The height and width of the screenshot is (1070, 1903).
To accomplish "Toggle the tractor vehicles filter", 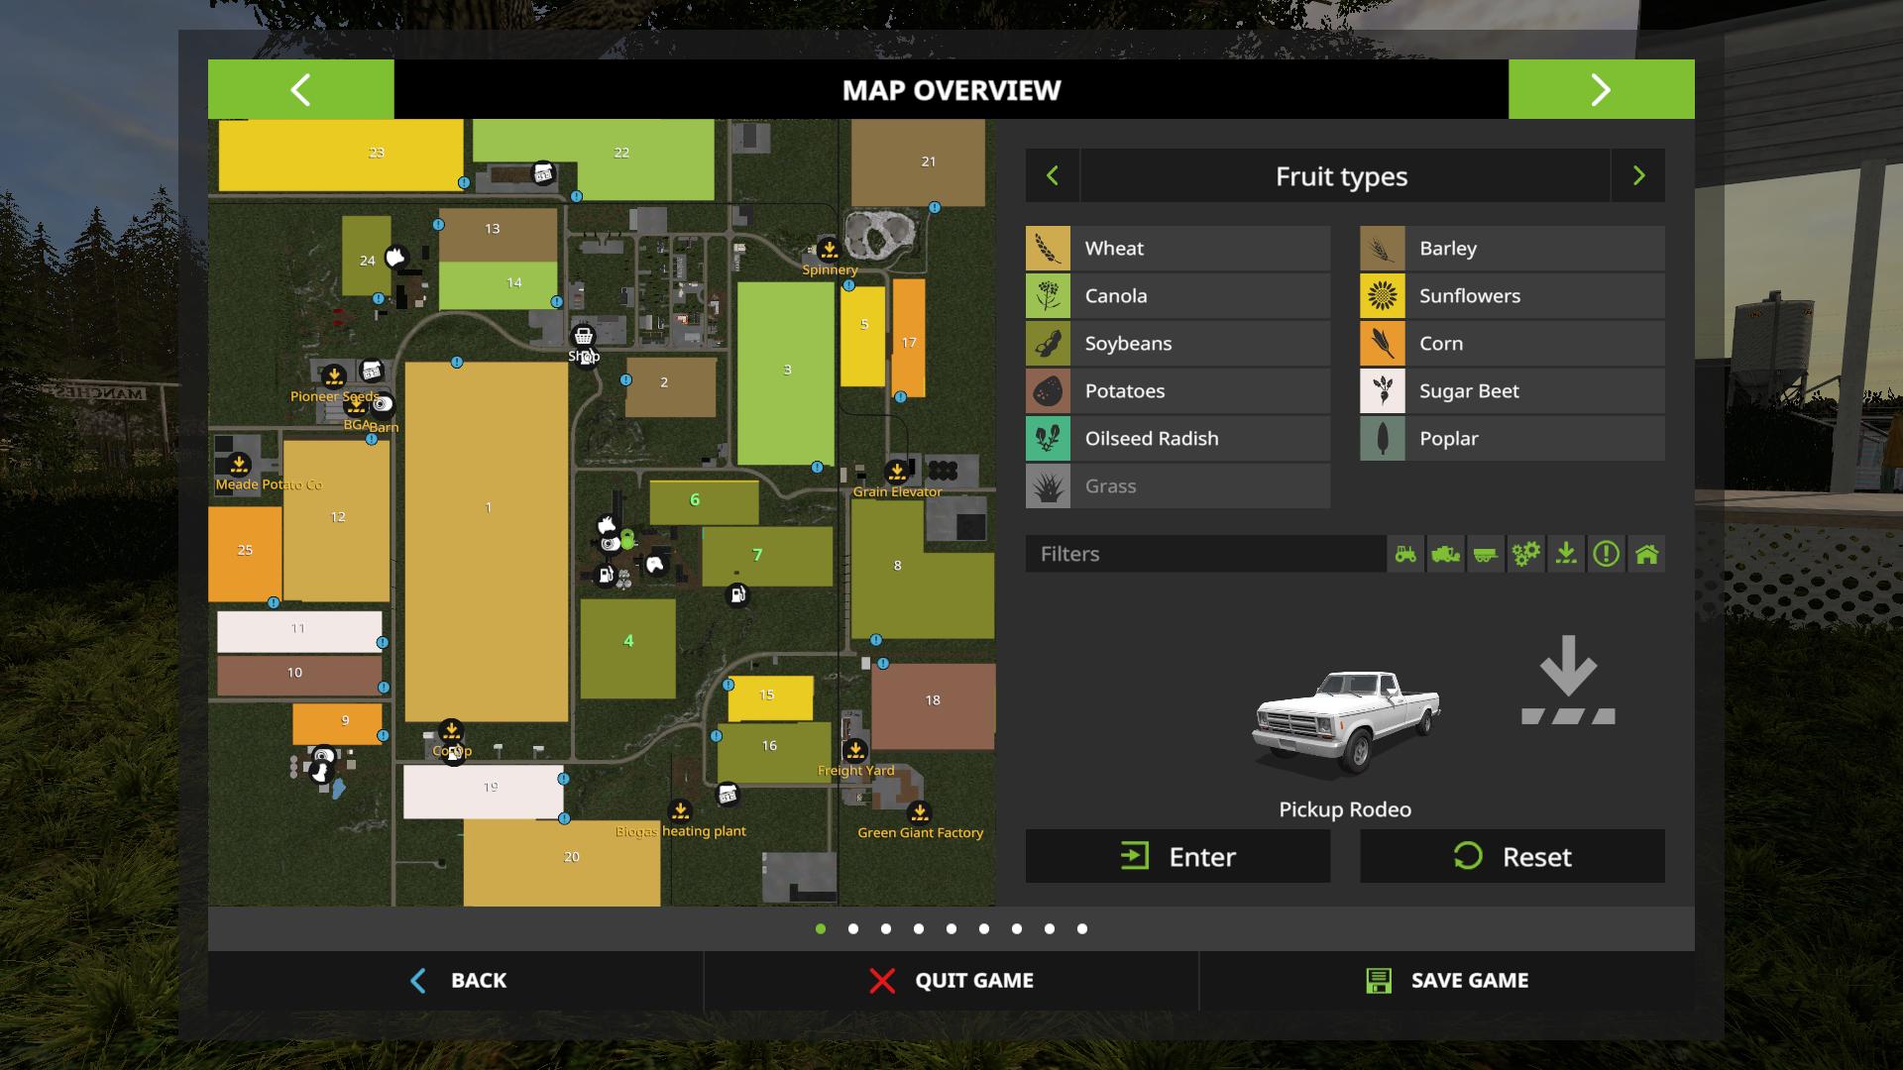I will [x=1405, y=554].
